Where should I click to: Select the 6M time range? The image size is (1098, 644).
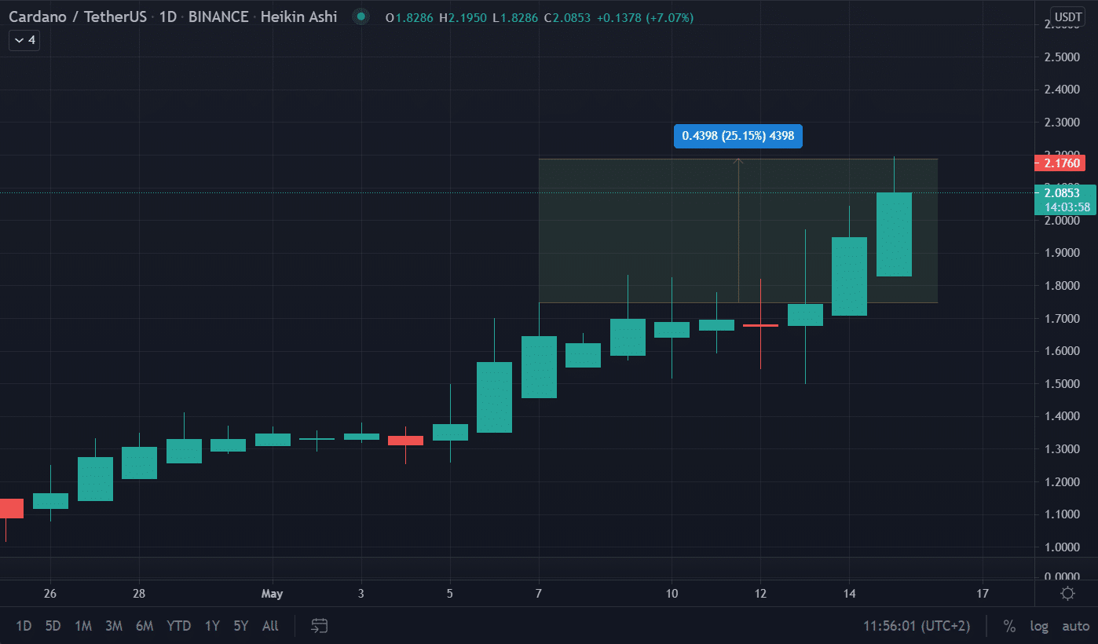pyautogui.click(x=145, y=626)
